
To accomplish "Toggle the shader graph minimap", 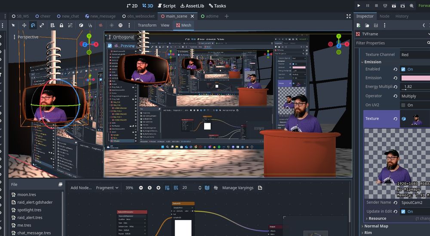I will (207, 188).
